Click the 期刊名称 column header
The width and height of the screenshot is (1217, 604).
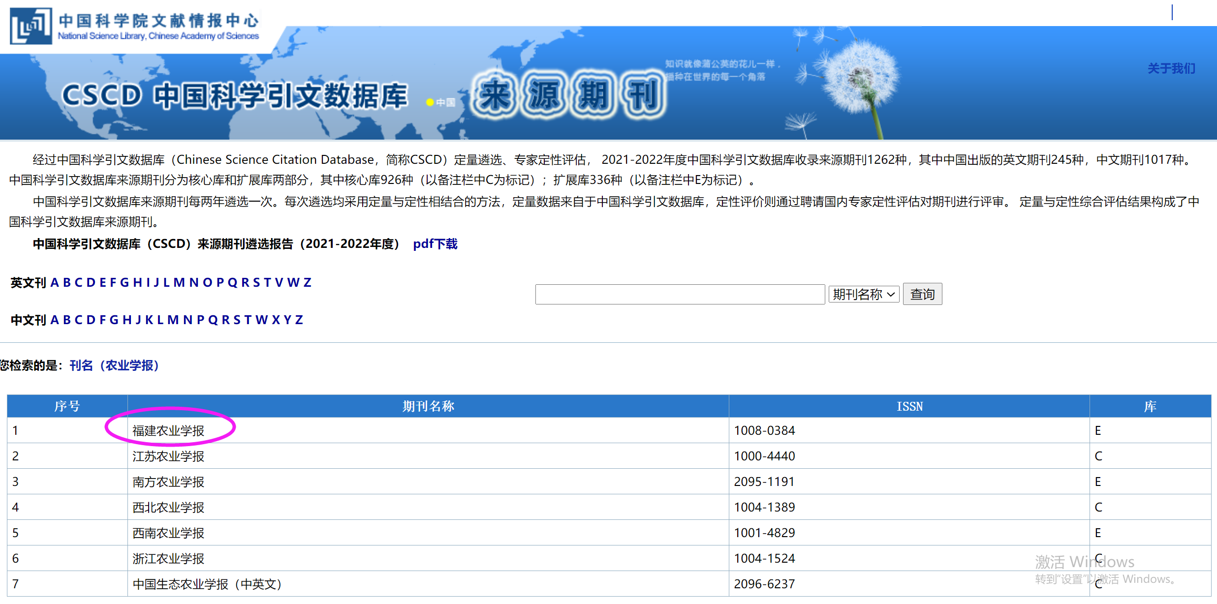428,406
